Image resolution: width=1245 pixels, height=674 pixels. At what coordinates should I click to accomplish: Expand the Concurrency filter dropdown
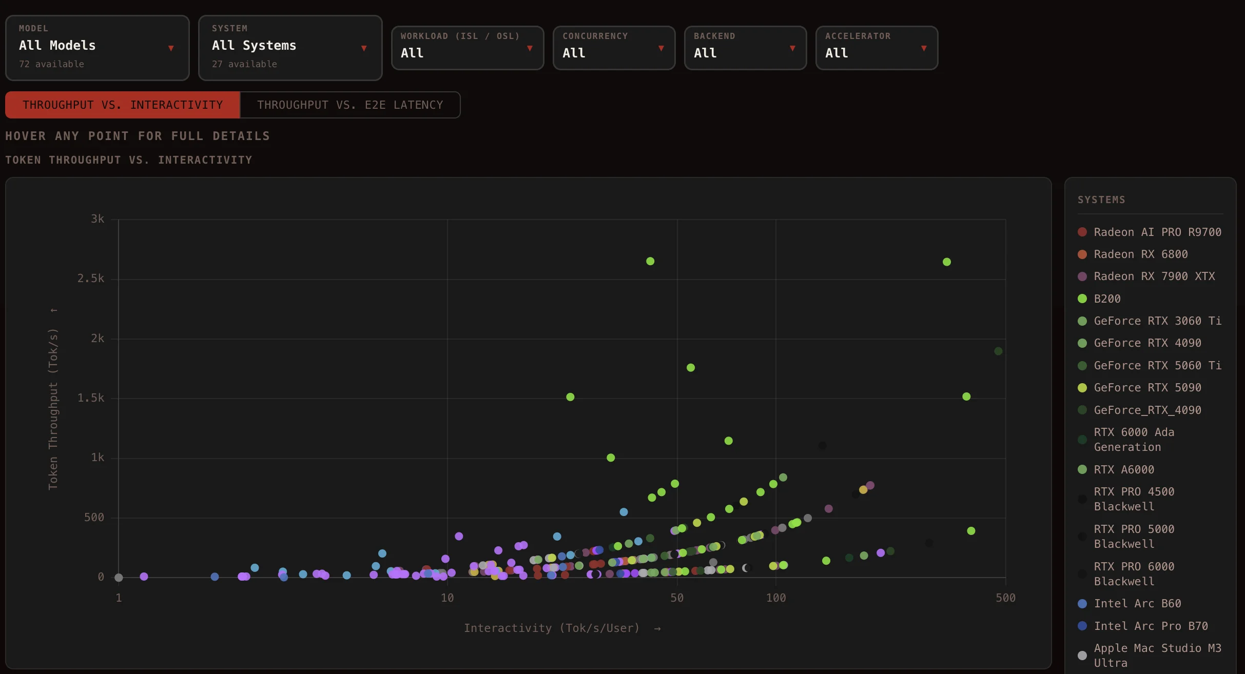[614, 48]
